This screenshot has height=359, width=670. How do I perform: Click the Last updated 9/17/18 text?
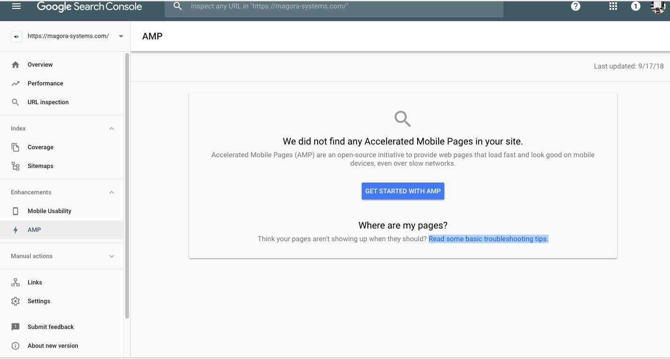point(629,66)
